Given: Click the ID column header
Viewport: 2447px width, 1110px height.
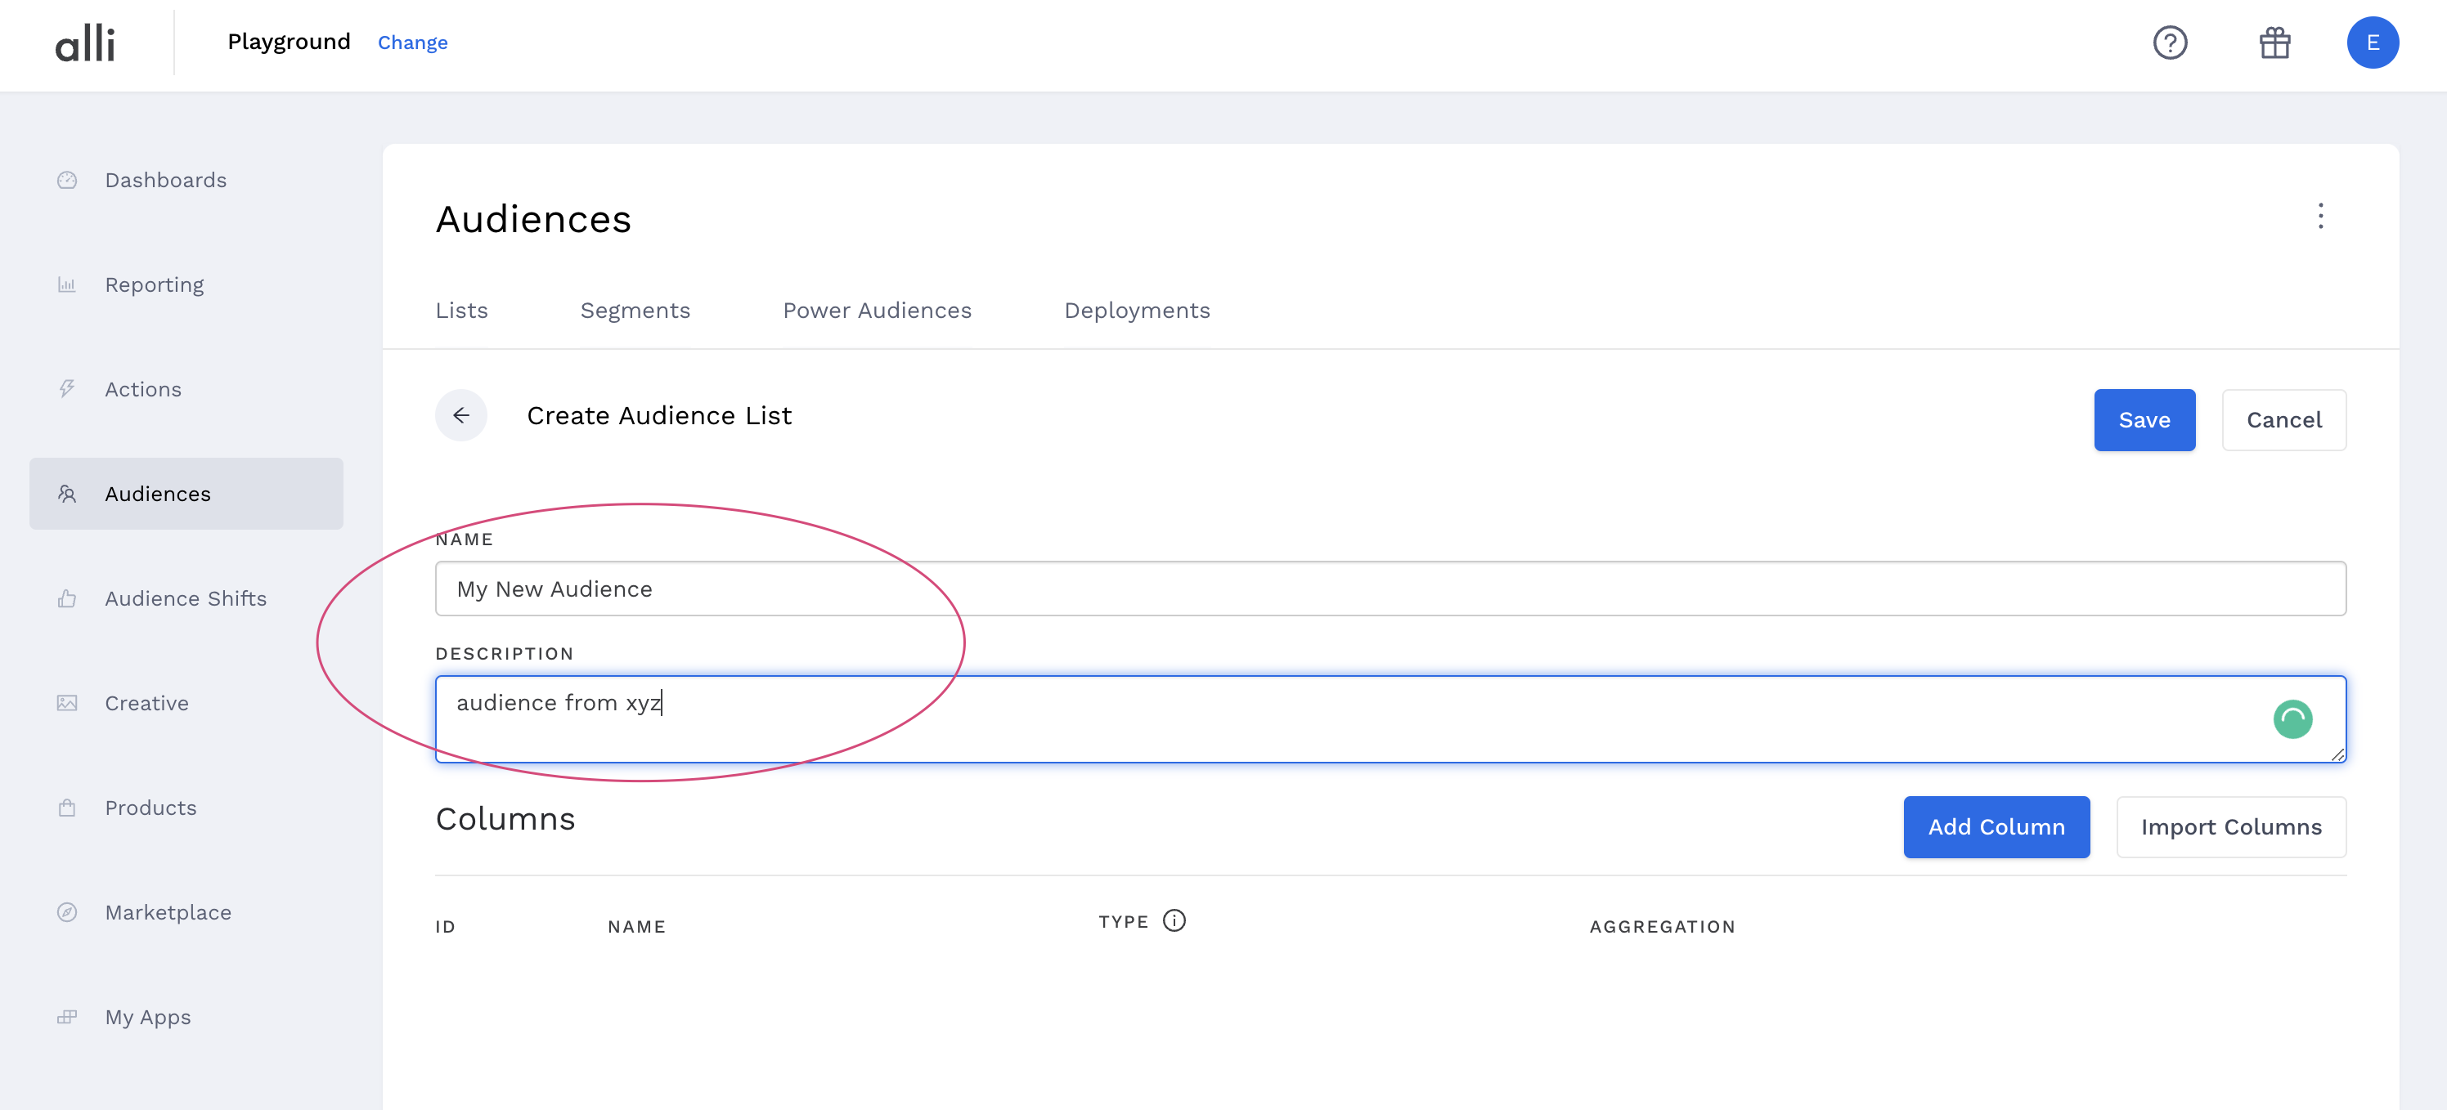Looking at the screenshot, I should (446, 927).
